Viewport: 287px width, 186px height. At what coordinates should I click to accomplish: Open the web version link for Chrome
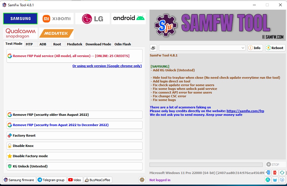[107, 66]
